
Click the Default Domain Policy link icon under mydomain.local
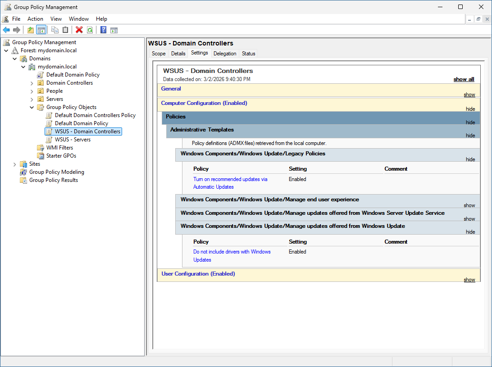(x=41, y=75)
